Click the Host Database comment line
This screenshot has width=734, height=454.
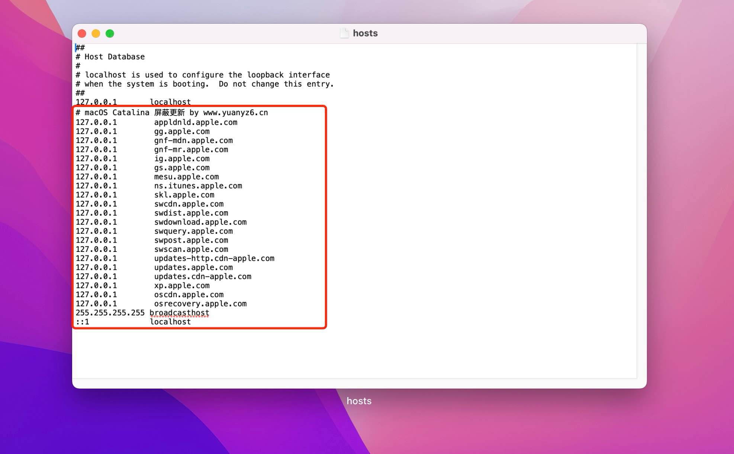(110, 56)
